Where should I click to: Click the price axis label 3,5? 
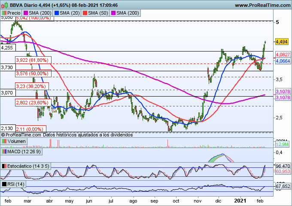279,79
